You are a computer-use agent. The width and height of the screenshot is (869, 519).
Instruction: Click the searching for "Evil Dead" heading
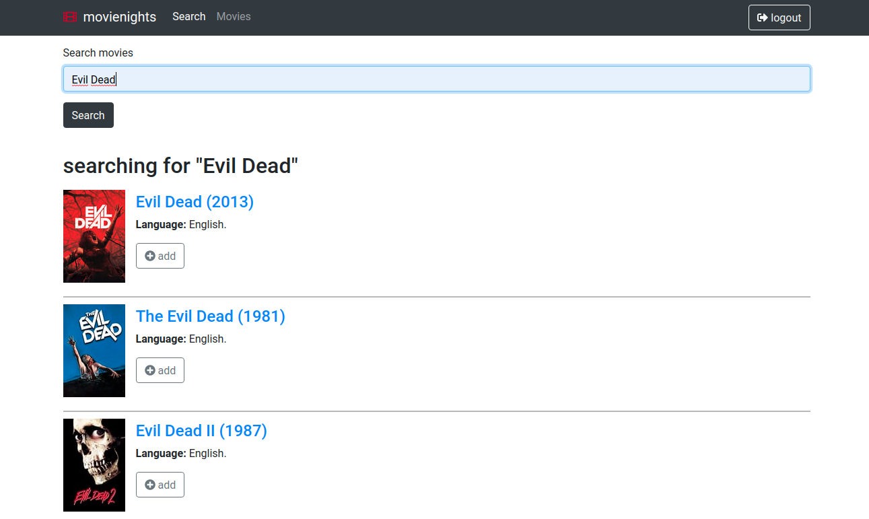(x=180, y=166)
